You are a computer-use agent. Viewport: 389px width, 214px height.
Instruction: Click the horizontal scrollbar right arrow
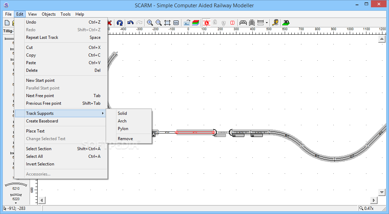coord(374,200)
